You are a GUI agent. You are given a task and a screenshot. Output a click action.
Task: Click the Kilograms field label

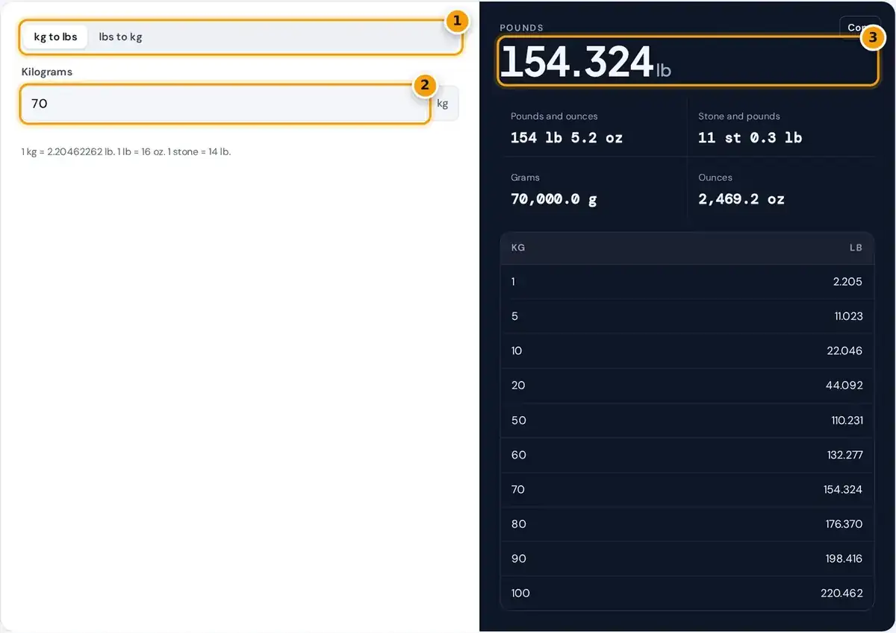coord(46,72)
